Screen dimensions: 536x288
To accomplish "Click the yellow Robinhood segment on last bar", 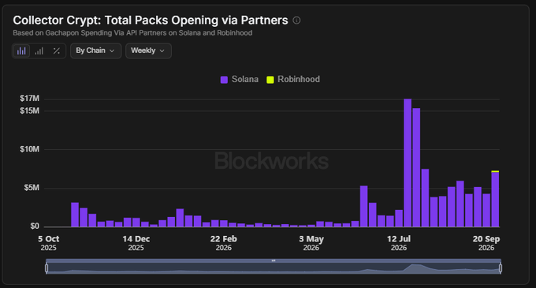I will click(x=495, y=171).
